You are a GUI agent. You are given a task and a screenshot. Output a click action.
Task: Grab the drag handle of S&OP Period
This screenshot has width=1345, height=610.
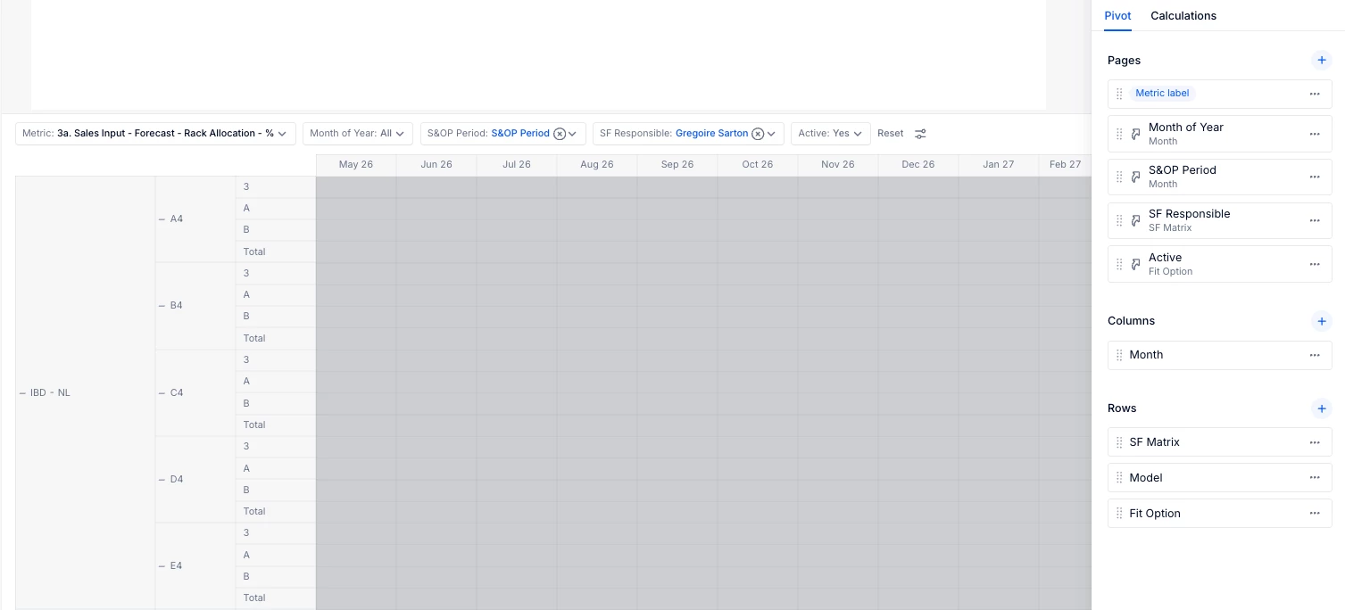[x=1119, y=177]
